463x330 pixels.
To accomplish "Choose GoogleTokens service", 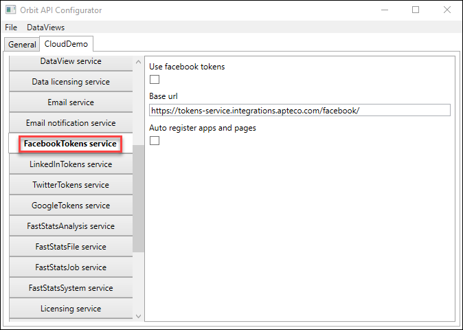I will pos(71,206).
